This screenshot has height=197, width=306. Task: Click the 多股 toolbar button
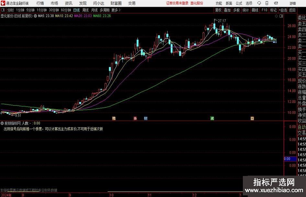click(x=236, y=10)
